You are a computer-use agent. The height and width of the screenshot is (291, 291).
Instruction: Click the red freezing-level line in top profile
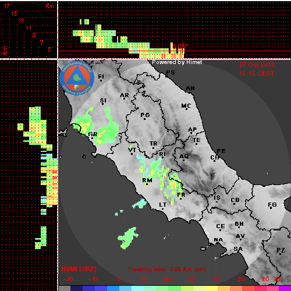point(174,51)
